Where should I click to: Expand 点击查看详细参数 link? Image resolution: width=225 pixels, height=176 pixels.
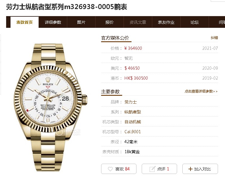point(201,91)
